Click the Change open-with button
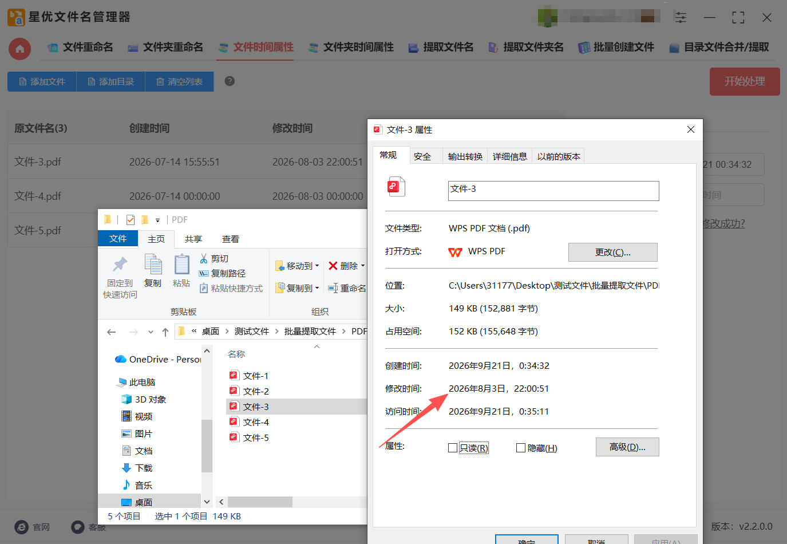Screen dimensions: 787x544 click(612, 252)
